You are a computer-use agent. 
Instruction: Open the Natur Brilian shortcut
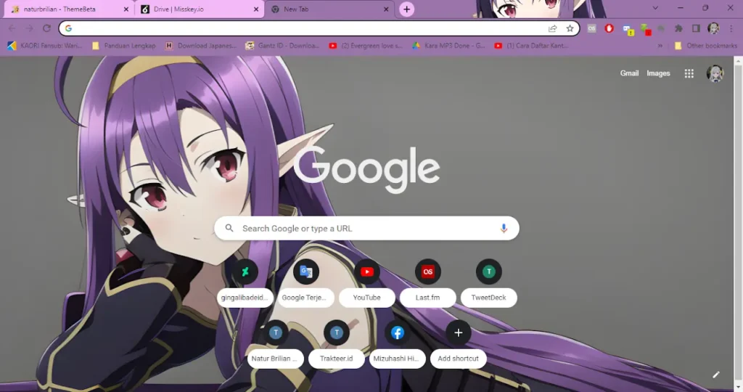(275, 344)
